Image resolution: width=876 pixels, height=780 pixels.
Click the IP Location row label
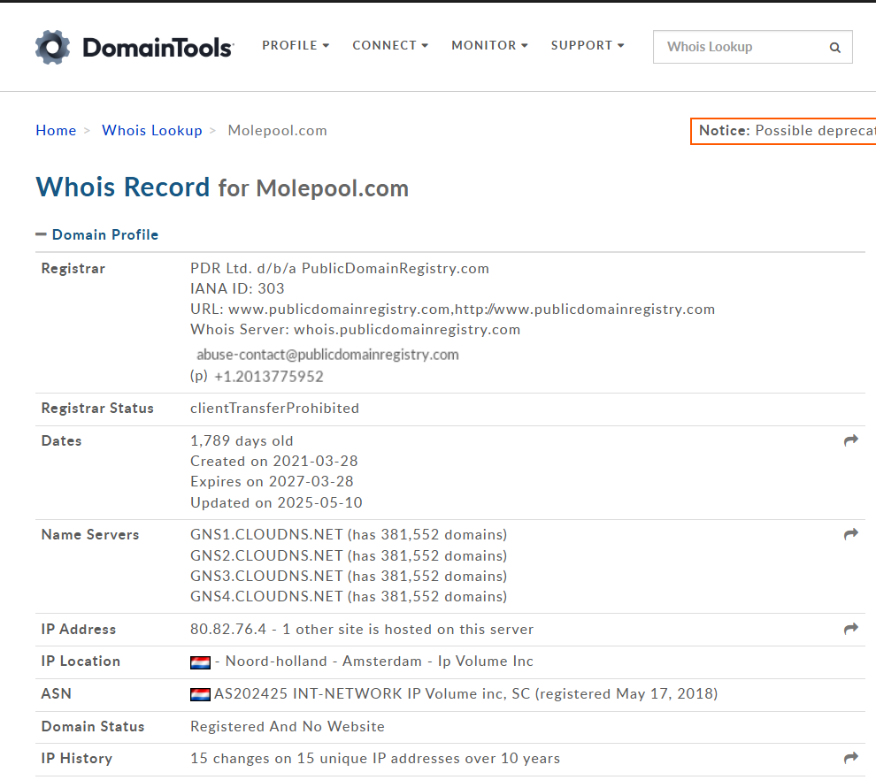(81, 661)
